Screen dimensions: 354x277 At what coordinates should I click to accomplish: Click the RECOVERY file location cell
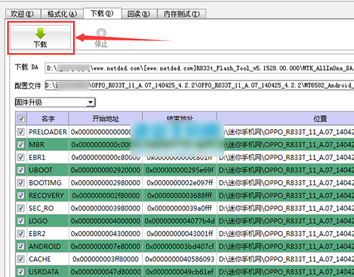[x=285, y=196]
